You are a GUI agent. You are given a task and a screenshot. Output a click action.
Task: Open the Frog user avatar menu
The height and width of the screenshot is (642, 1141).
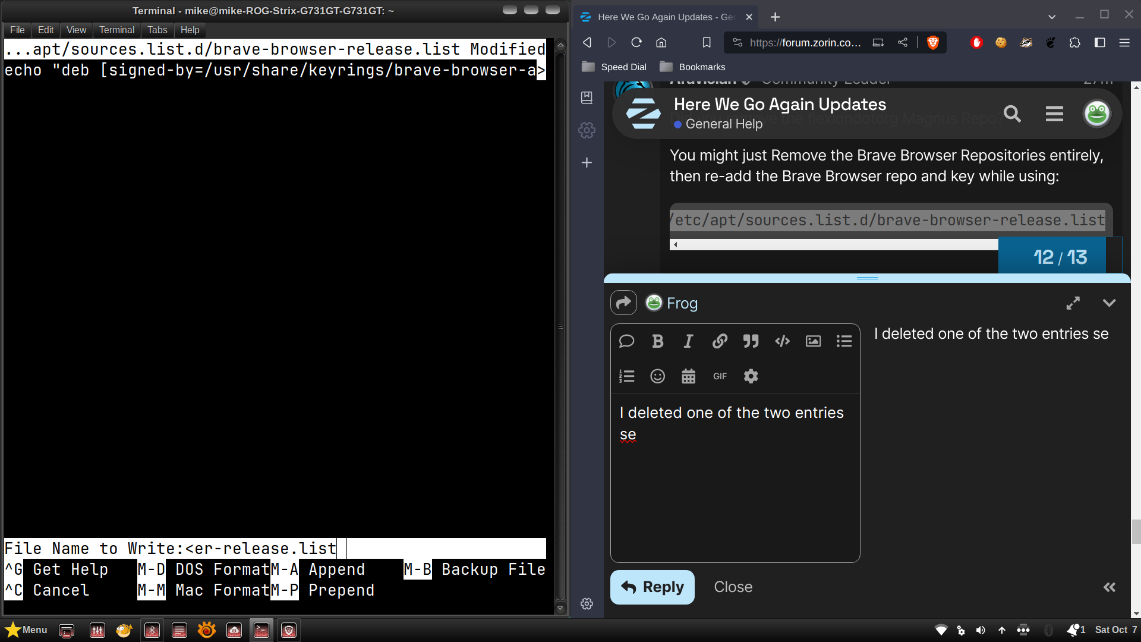click(x=1097, y=114)
